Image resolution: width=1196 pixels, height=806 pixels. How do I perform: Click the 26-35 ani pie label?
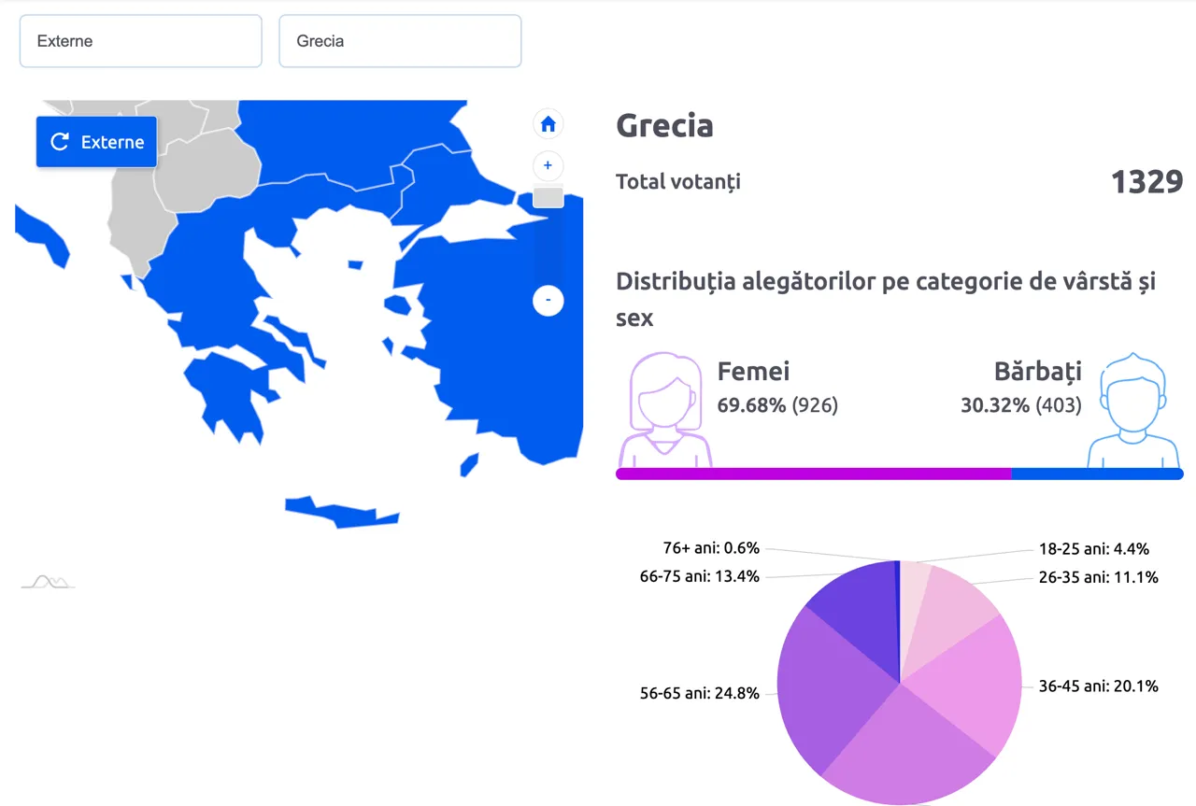tap(1099, 577)
